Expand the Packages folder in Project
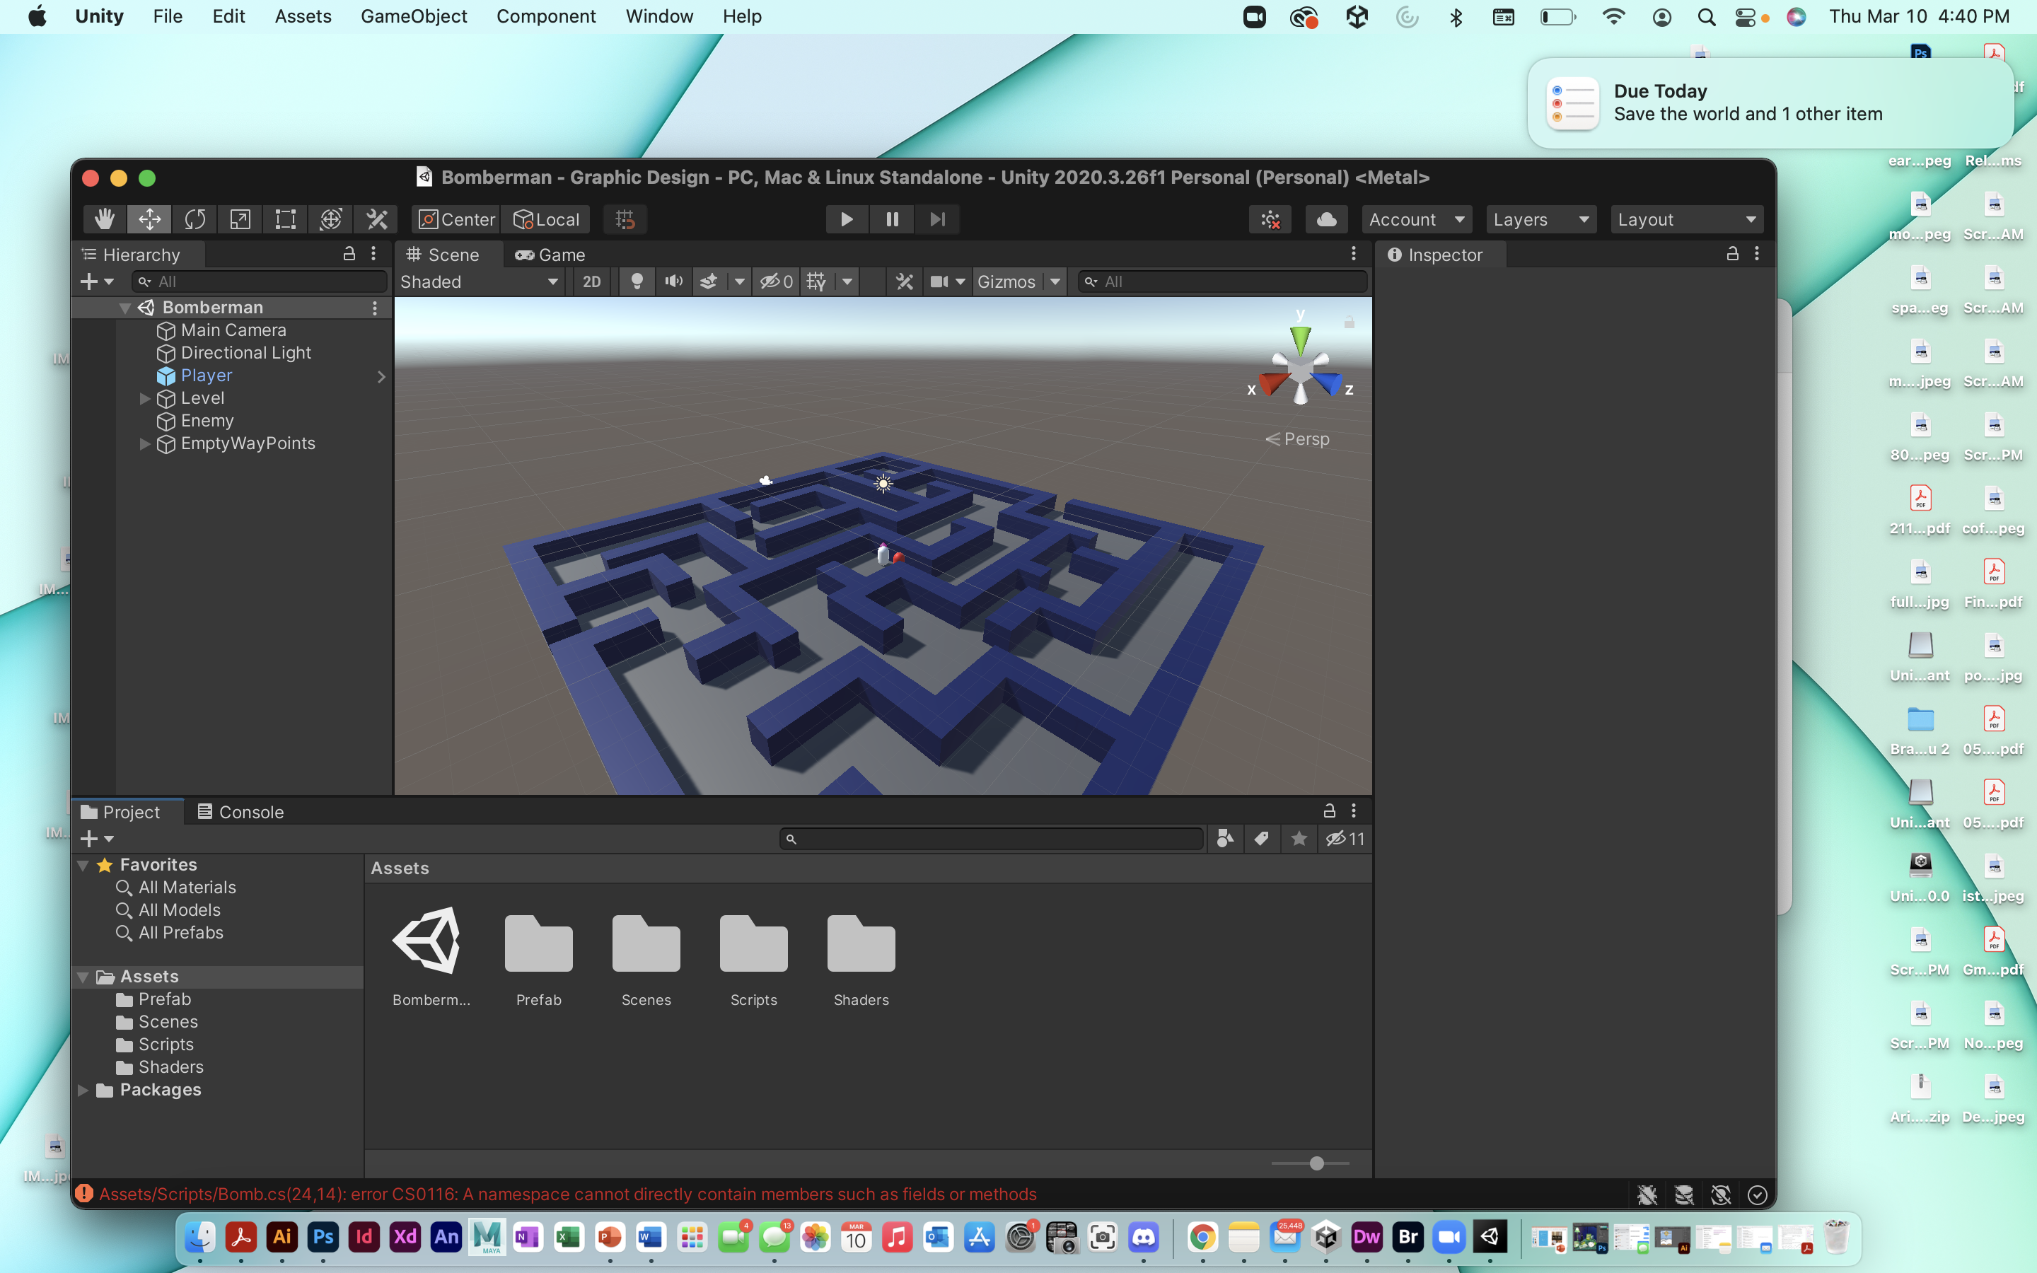This screenshot has height=1273, width=2037. coord(83,1091)
